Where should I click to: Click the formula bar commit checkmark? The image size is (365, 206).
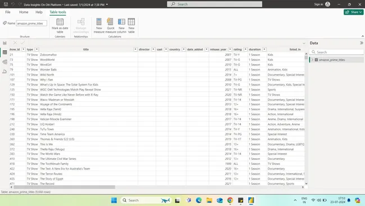pos(22,43)
